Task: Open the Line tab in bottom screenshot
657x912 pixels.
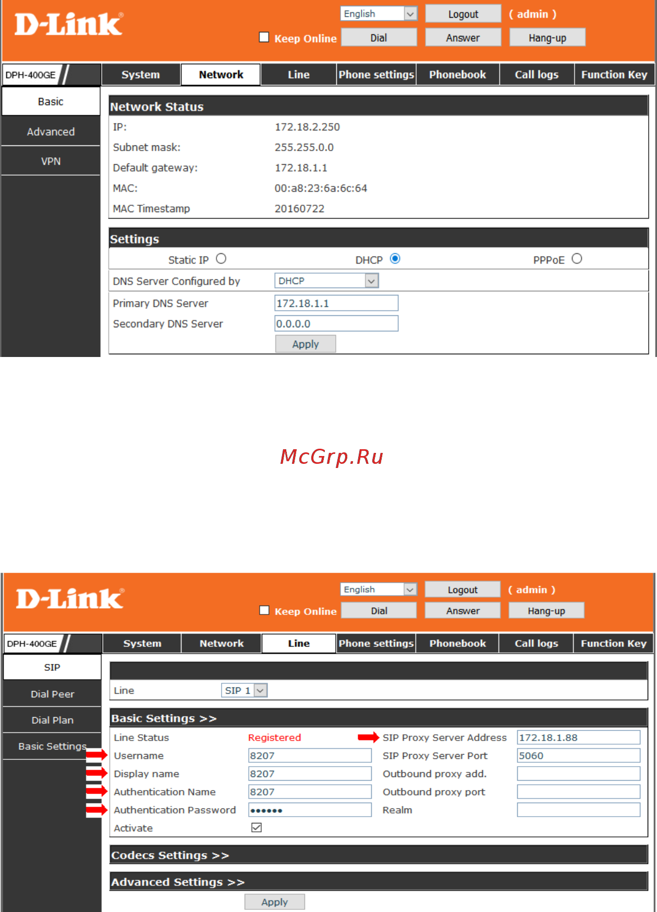Action: [x=299, y=643]
